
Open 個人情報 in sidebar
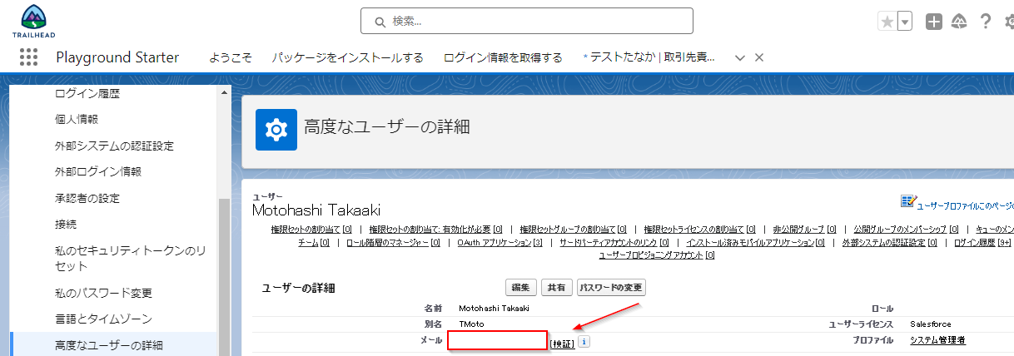click(77, 120)
